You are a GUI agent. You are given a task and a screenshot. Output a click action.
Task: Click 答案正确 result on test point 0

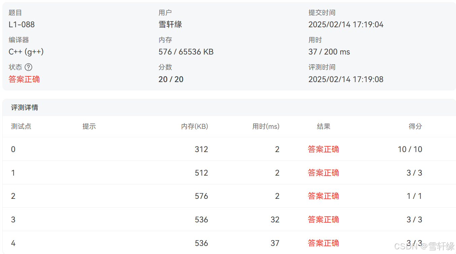(x=323, y=149)
